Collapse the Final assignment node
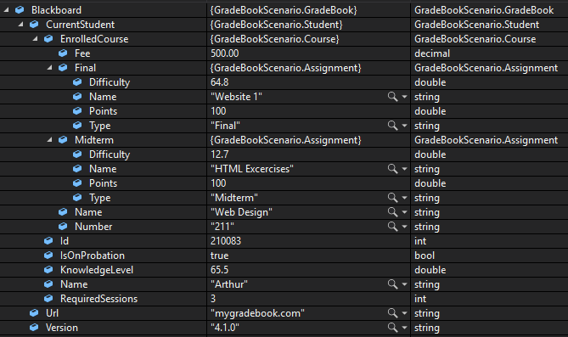Viewport: 568px width, 337px height. [x=49, y=68]
